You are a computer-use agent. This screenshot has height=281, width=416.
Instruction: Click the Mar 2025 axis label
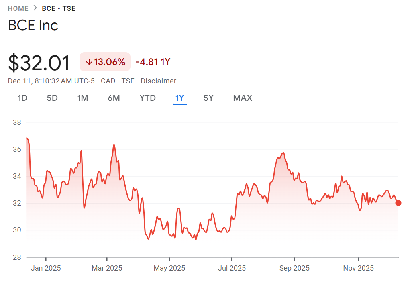point(107,268)
